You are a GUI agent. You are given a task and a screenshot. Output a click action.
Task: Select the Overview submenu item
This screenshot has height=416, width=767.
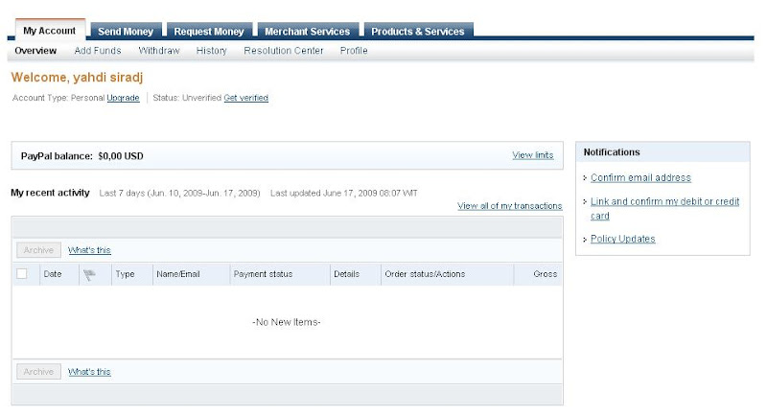pos(35,51)
